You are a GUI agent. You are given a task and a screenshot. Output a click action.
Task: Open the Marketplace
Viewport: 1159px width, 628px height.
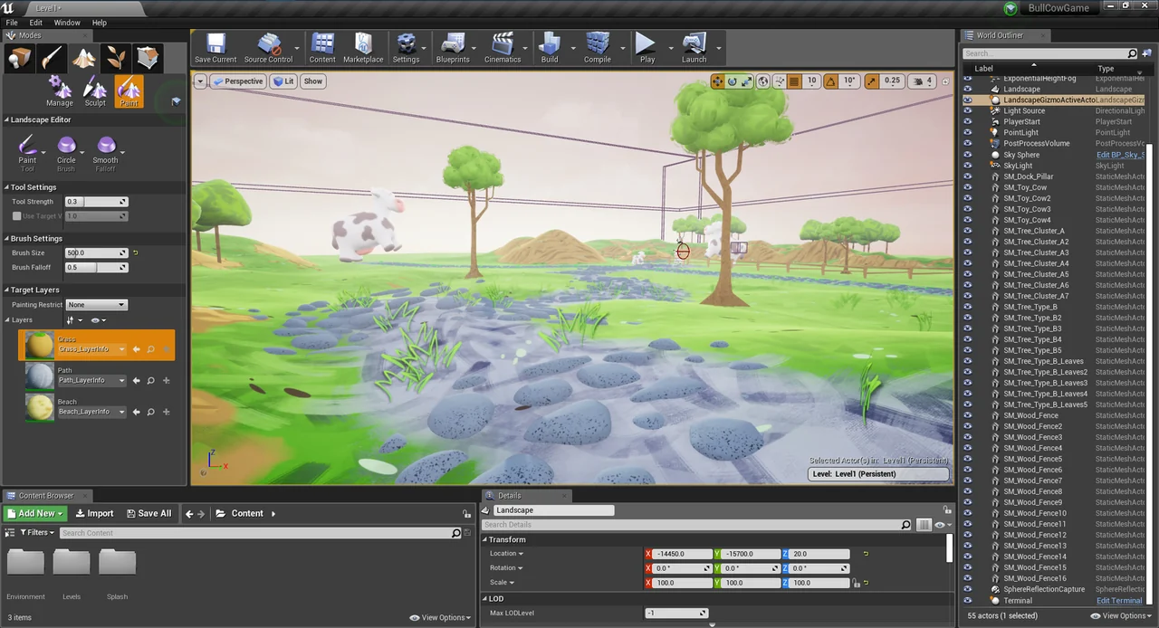363,48
